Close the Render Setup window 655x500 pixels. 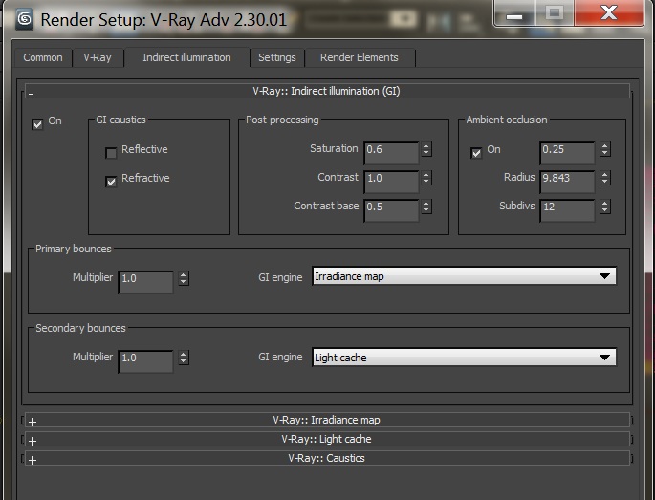click(x=609, y=13)
